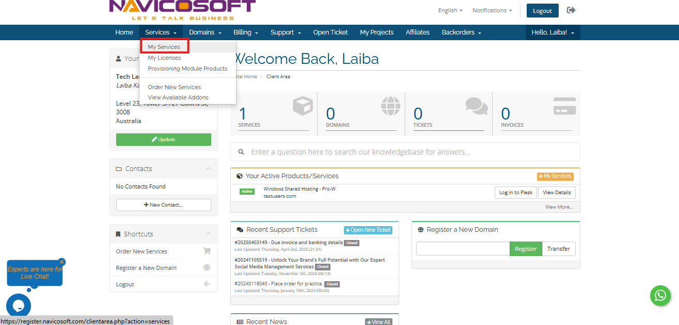Screen dimensions: 679x325
Task: Collapse the Shortcuts panel chevron
Action: [208, 234]
